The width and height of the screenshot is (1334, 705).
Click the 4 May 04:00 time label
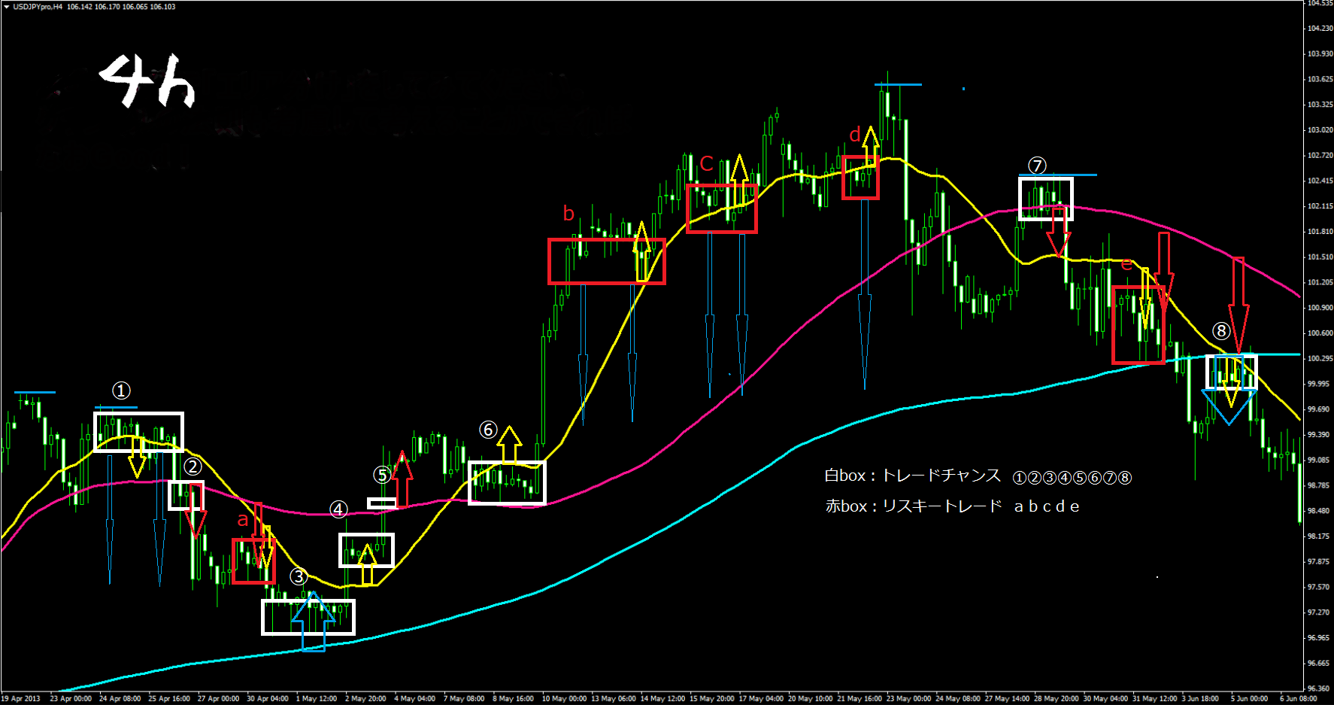pyautogui.click(x=415, y=699)
